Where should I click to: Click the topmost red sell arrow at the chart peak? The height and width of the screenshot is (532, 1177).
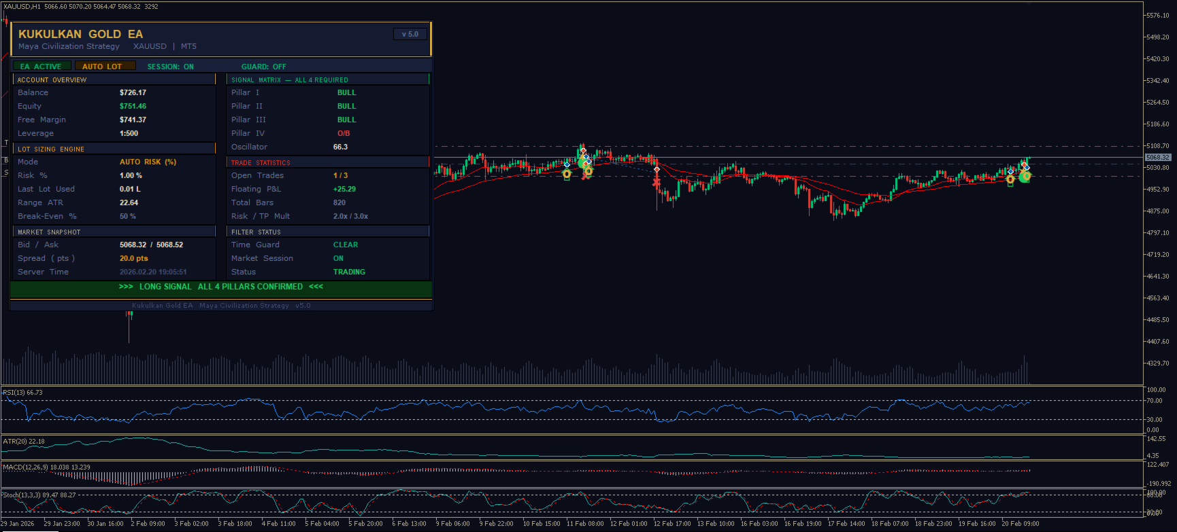pos(582,151)
